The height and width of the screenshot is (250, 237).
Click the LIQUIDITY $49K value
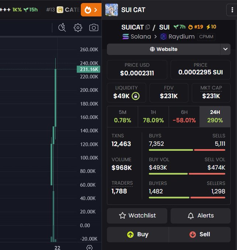tap(121, 96)
